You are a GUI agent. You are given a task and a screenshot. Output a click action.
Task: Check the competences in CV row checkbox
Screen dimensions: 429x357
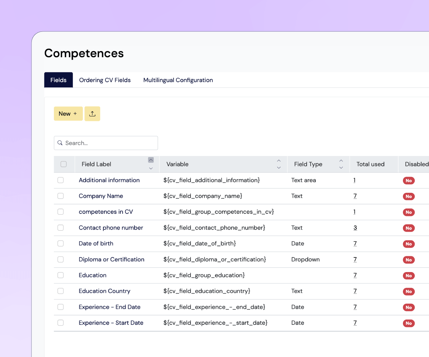pyautogui.click(x=60, y=212)
